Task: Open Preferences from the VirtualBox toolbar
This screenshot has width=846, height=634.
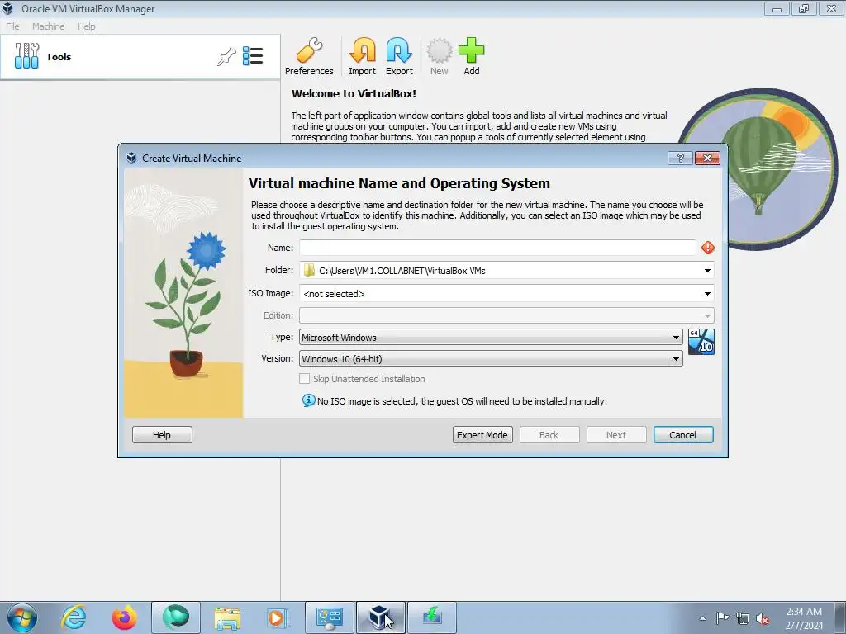Action: 309,57
